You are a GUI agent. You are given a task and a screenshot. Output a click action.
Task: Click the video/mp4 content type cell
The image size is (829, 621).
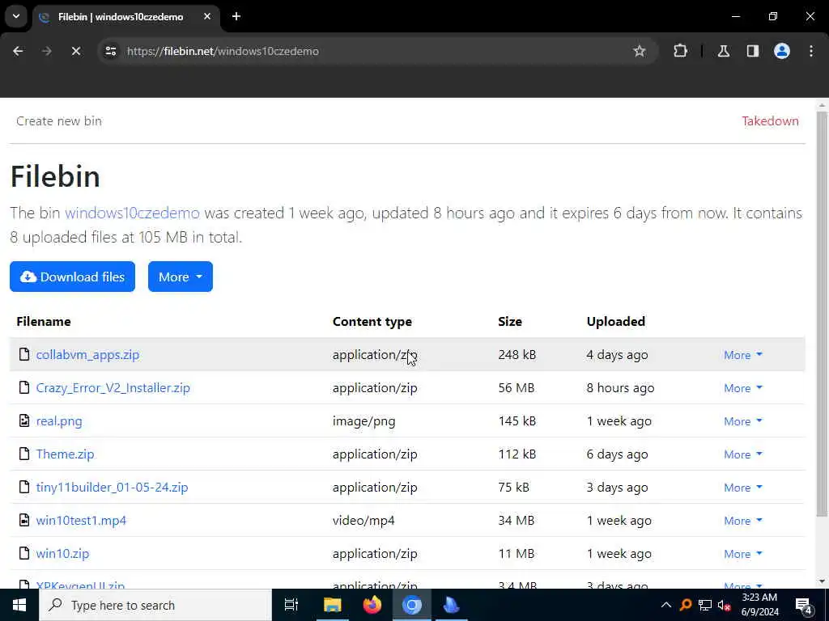(363, 521)
